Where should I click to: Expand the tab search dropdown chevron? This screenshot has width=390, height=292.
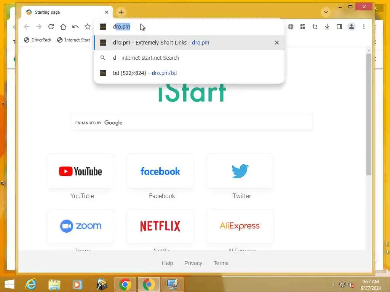(x=326, y=12)
